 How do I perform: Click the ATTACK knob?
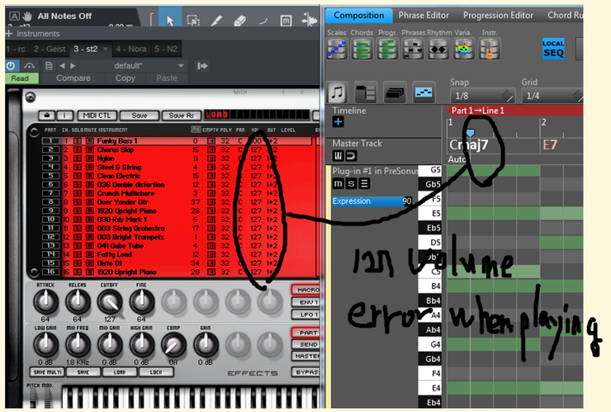pos(45,302)
